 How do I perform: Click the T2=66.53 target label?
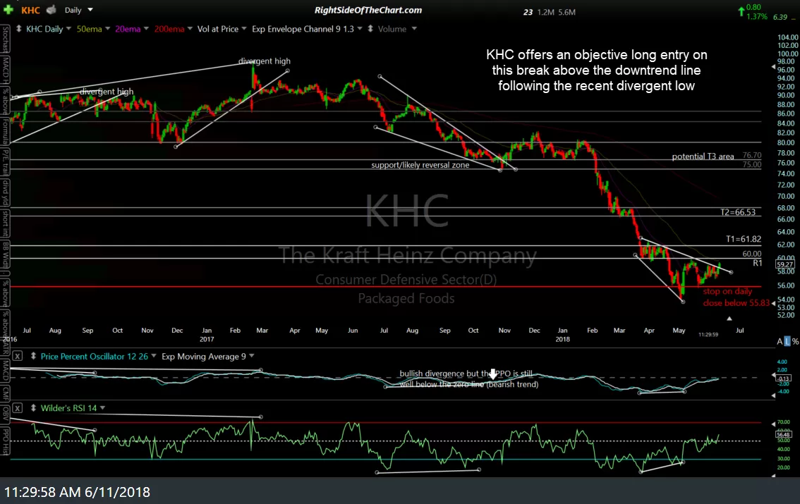coord(738,212)
